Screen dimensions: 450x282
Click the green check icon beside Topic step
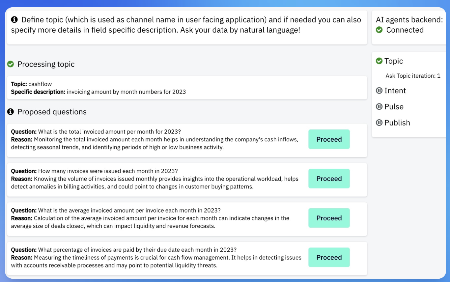pos(379,61)
